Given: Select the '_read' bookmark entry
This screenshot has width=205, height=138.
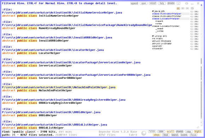Looking at the screenshot, I should click(x=159, y=29).
